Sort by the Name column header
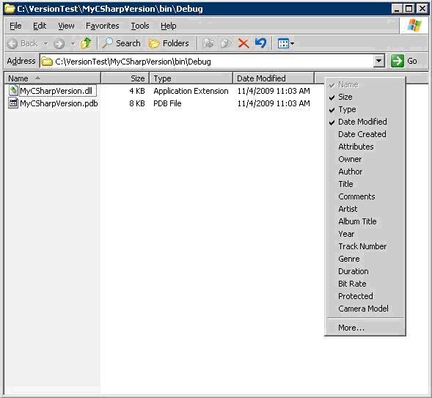Screen dimensions: 432x398 click(52, 78)
